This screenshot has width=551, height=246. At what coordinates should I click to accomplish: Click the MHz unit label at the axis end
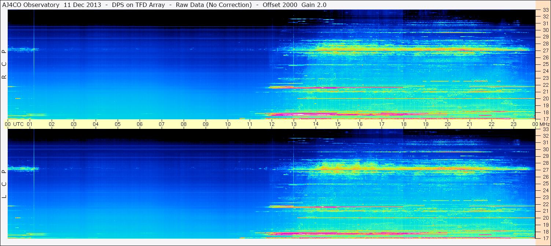coord(545,124)
